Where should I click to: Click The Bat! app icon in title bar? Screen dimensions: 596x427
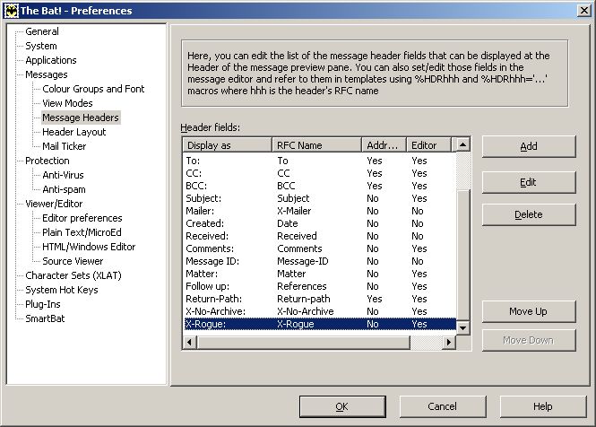(x=11, y=10)
